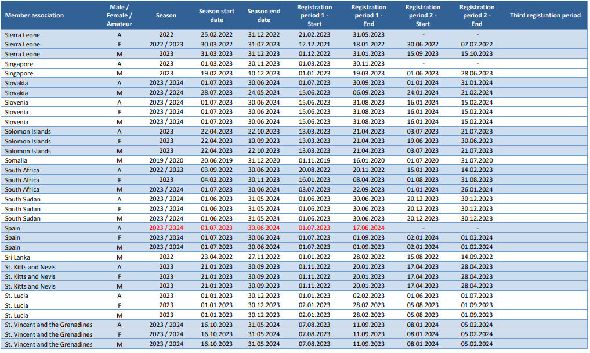Click the date 01.07.2023 in St. Lucia amateur row
This screenshot has width=590, height=353.
click(x=477, y=296)
